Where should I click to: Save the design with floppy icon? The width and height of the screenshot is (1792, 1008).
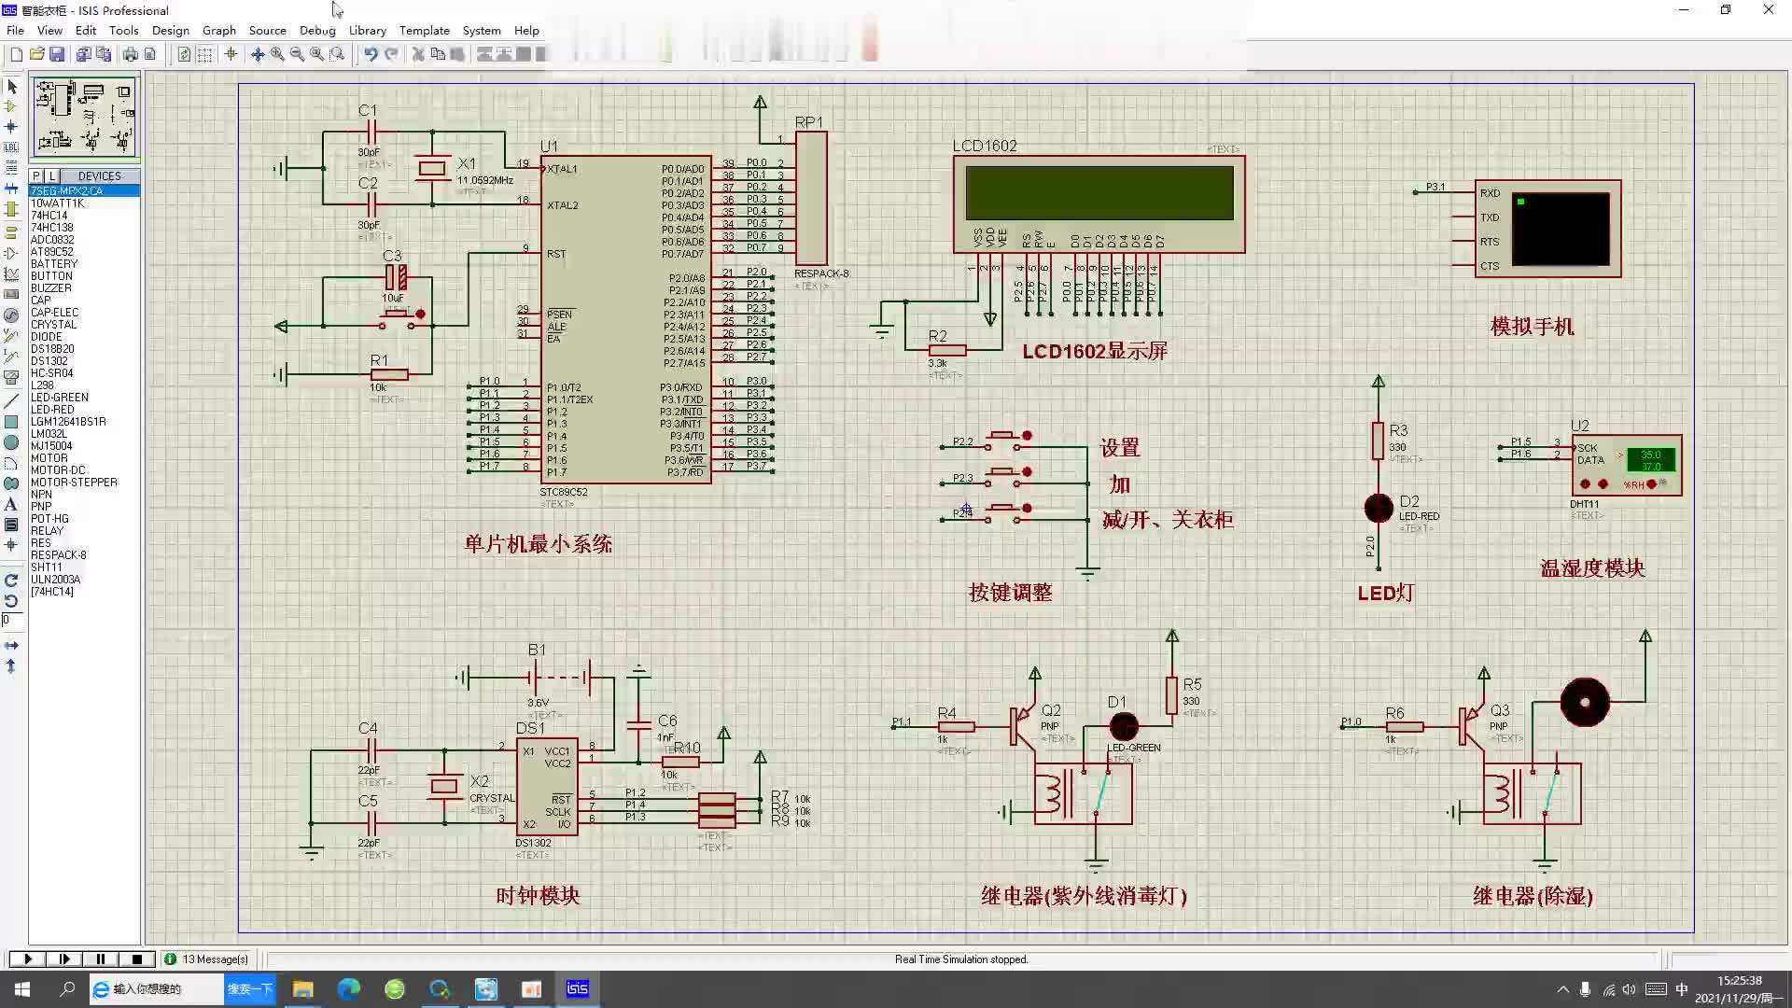pos(57,54)
